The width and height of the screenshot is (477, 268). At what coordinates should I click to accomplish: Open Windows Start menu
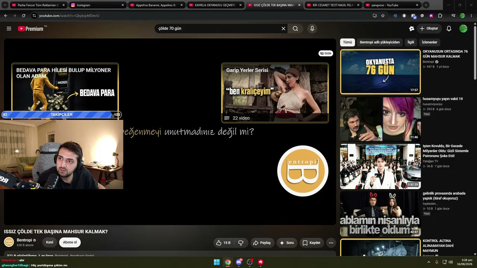[217, 262]
